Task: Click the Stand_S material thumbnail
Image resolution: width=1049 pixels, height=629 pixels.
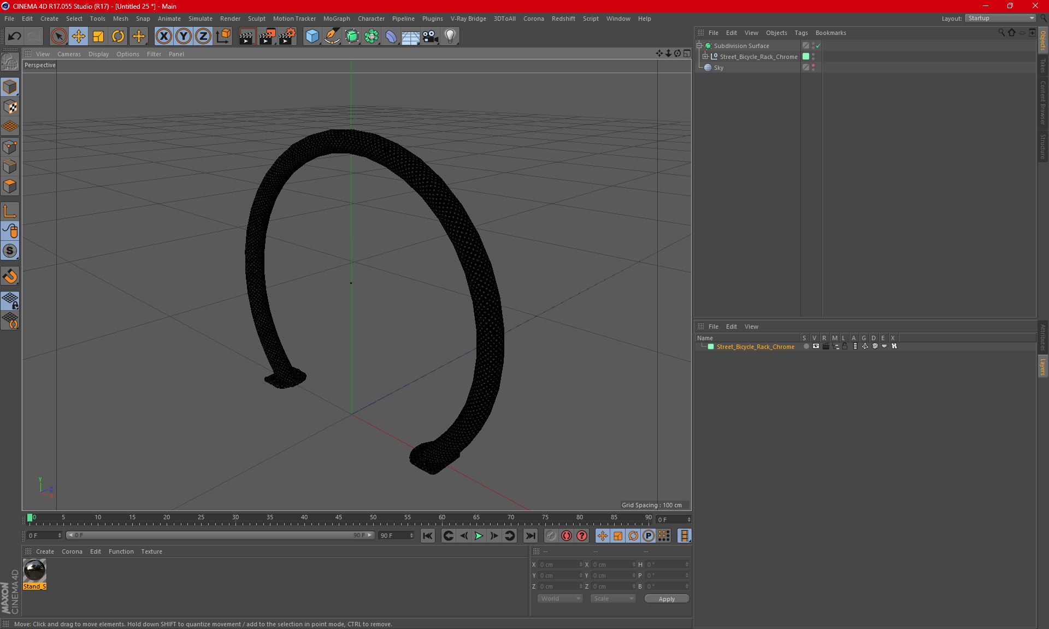Action: click(35, 571)
